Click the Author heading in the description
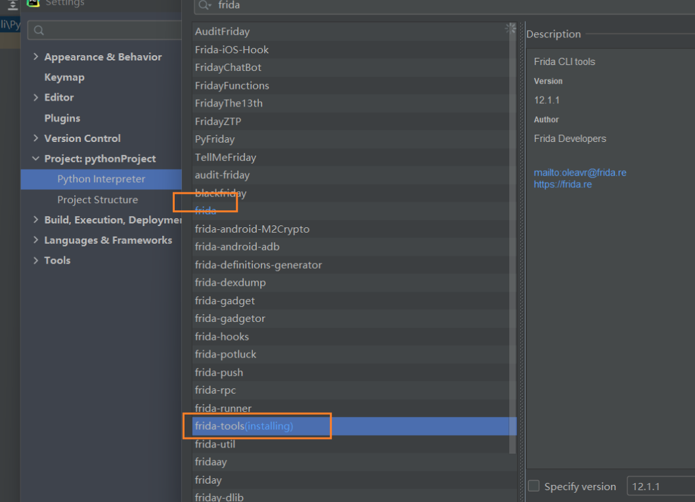Screen dimensions: 695x502 coord(546,120)
